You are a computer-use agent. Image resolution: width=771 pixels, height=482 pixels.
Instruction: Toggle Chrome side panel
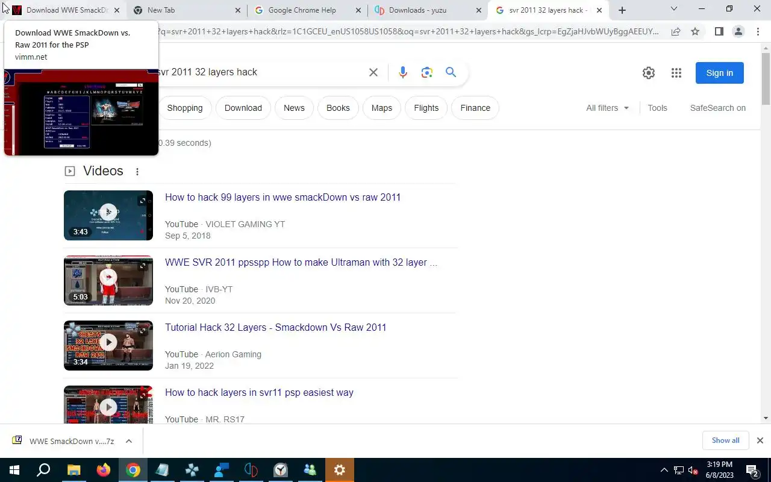click(719, 31)
